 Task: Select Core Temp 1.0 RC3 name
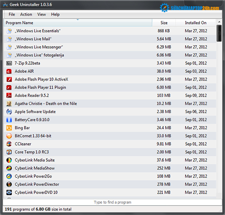(32, 152)
